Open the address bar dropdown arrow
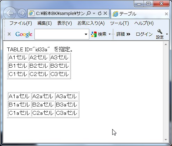The width and height of the screenshot is (172, 146). tap(94, 14)
